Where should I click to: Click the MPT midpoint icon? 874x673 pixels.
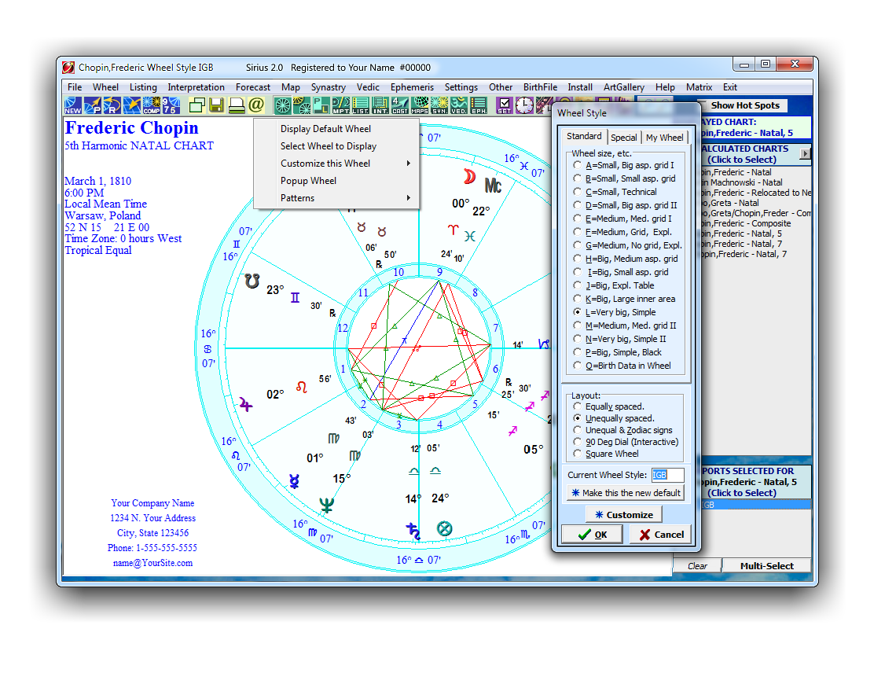click(340, 105)
